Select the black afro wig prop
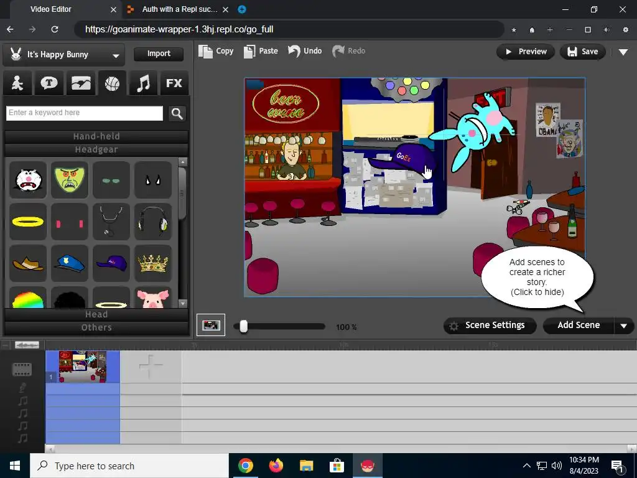 coord(70,298)
